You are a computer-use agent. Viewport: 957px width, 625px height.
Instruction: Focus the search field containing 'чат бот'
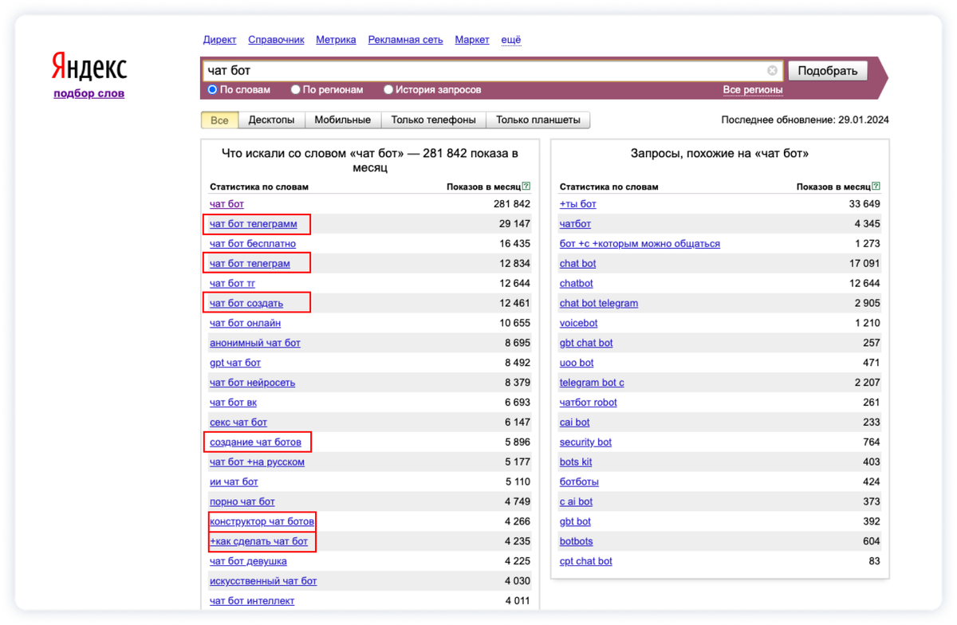pos(492,71)
